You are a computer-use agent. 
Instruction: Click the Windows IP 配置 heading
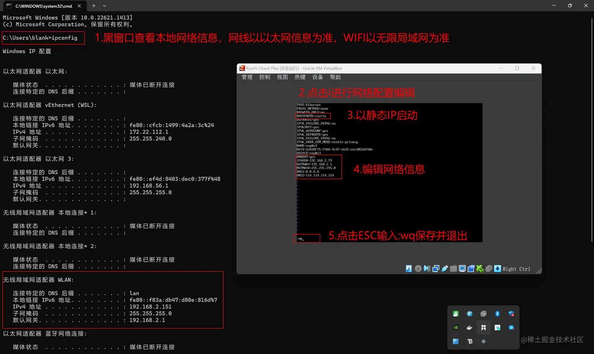click(x=27, y=51)
